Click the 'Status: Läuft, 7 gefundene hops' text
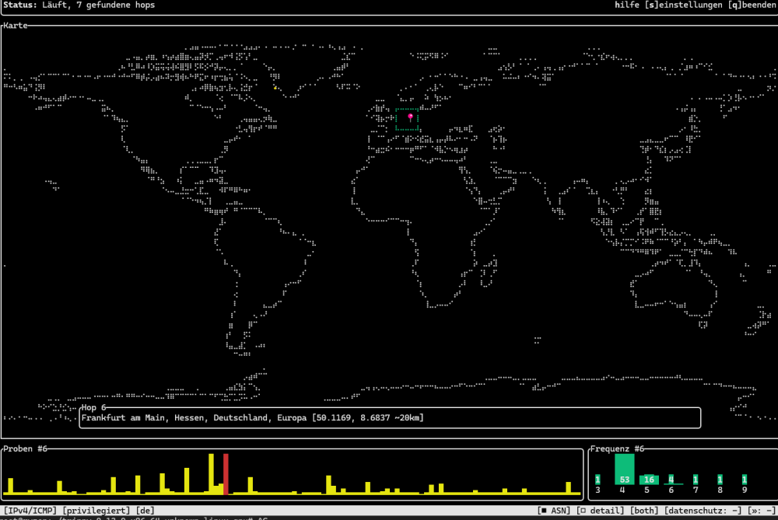 coord(79,5)
